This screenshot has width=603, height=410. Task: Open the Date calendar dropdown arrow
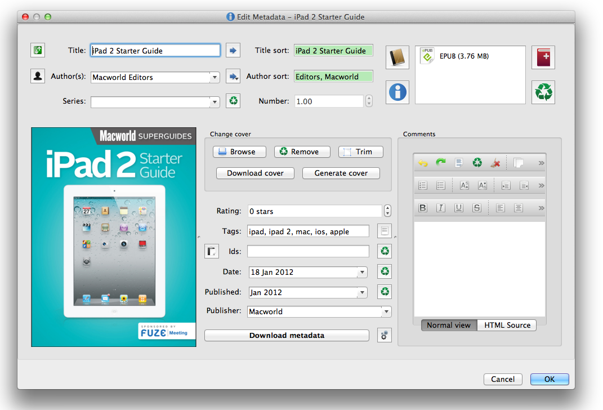tap(362, 273)
